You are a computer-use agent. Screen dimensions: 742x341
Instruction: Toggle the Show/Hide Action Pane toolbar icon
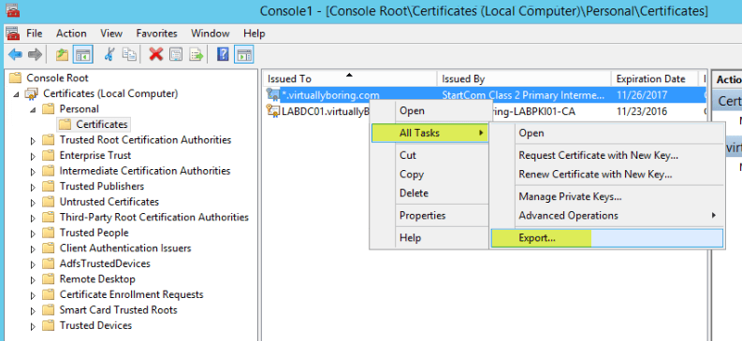tap(244, 55)
